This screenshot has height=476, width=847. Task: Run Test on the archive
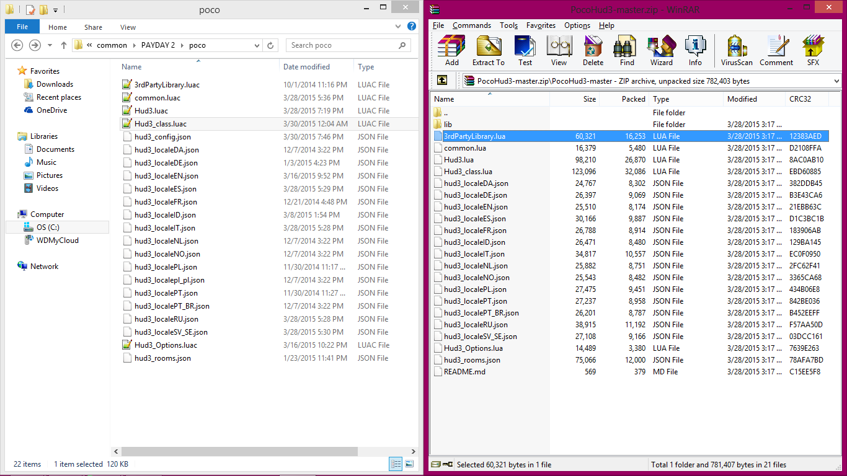click(x=525, y=50)
